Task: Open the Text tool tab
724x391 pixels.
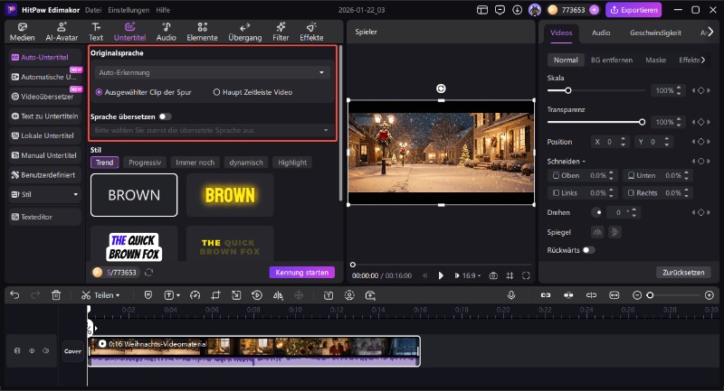Action: coord(96,32)
